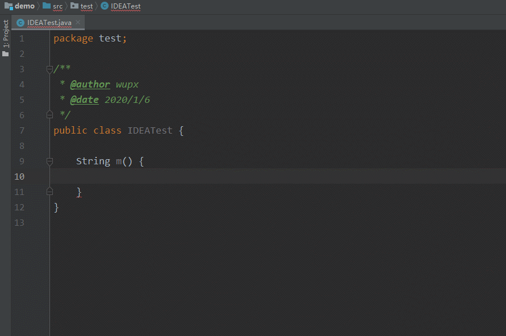The width and height of the screenshot is (506, 336).
Task: Switch to the IDEATest.java editor tab
Action: [49, 23]
